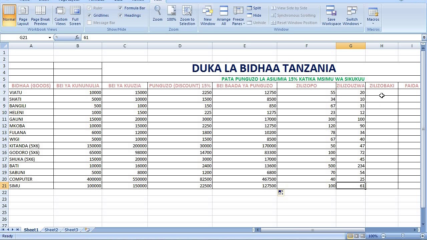
Task: Switch to the Sheet3 tab
Action: [x=71, y=230]
